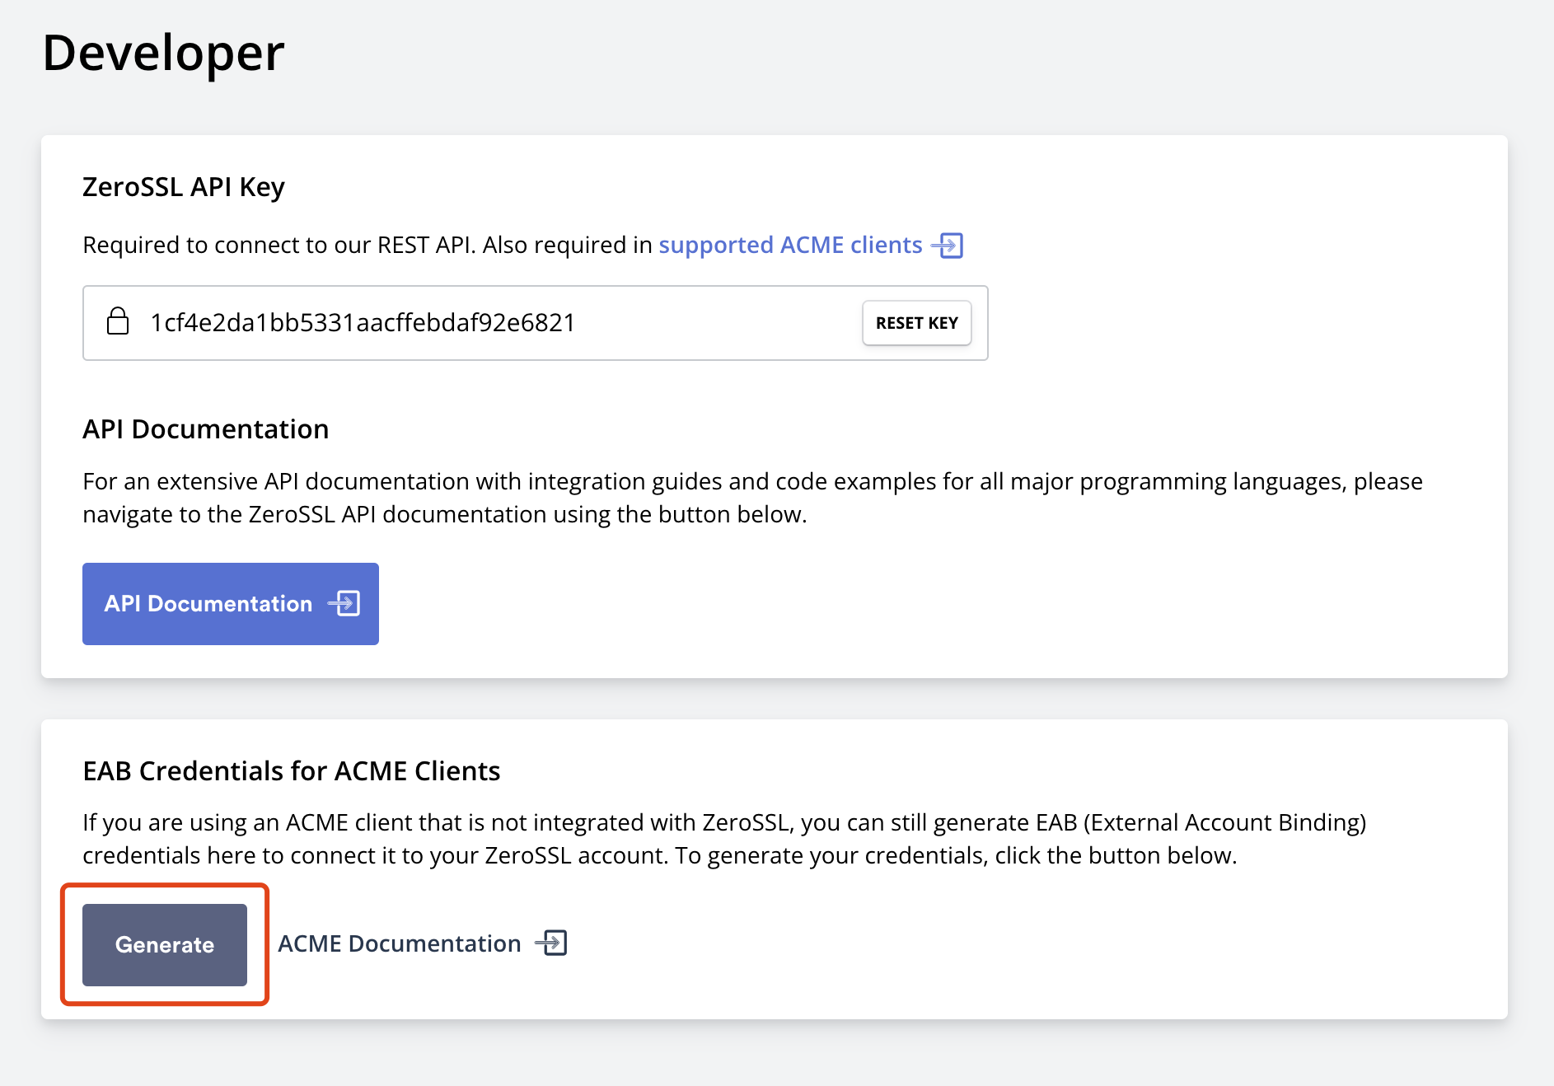Click the external icon after supported ACME clients

[948, 246]
